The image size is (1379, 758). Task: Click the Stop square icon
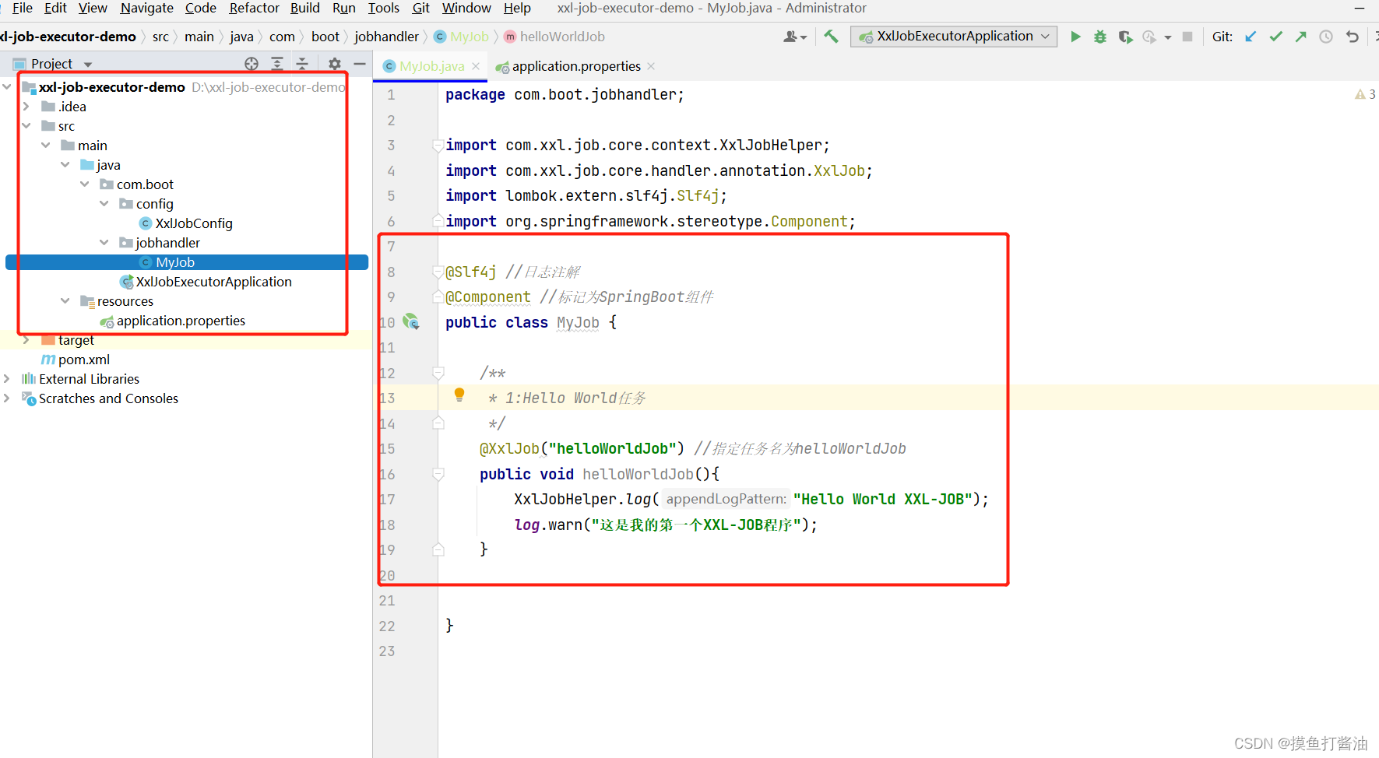point(1187,37)
